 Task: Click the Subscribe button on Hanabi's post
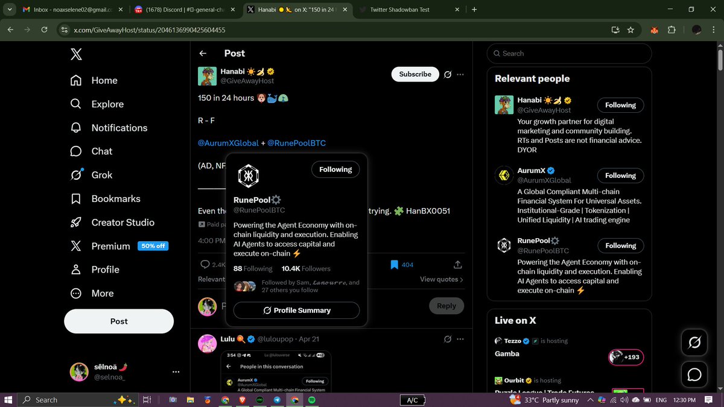(x=415, y=74)
